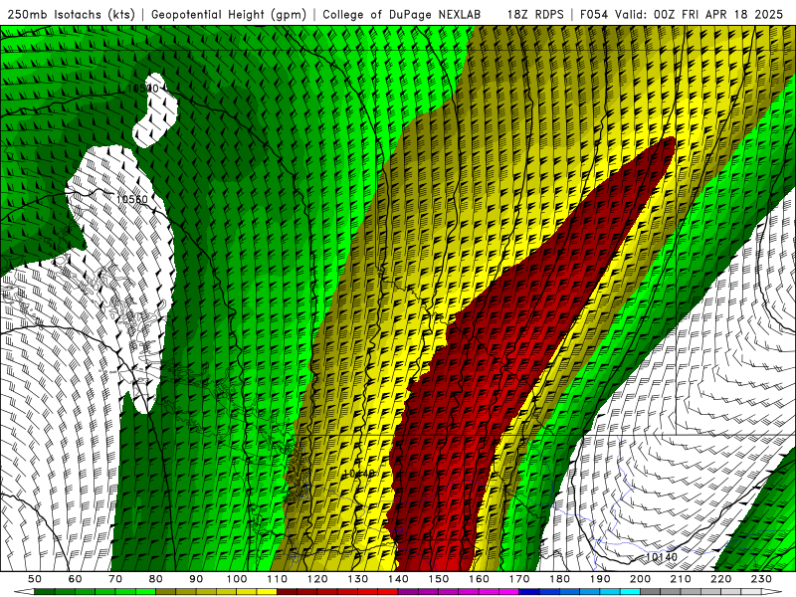
Task: Click the 100 value on the color scale
Action: click(237, 579)
